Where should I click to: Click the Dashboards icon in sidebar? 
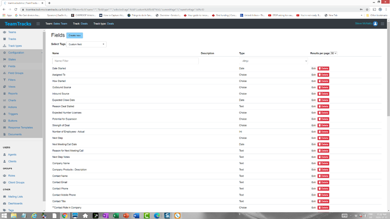tap(4, 203)
